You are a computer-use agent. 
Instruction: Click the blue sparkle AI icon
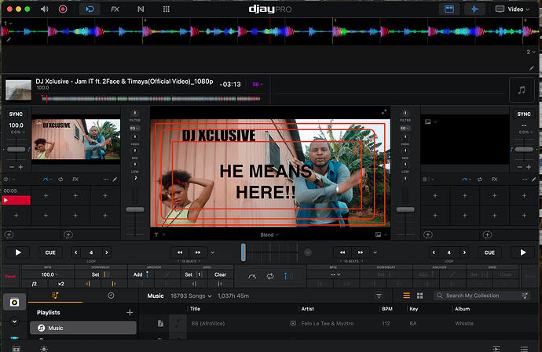[x=474, y=9]
